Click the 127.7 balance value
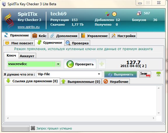The width and height of the screenshot is (168, 133). tap(133, 62)
